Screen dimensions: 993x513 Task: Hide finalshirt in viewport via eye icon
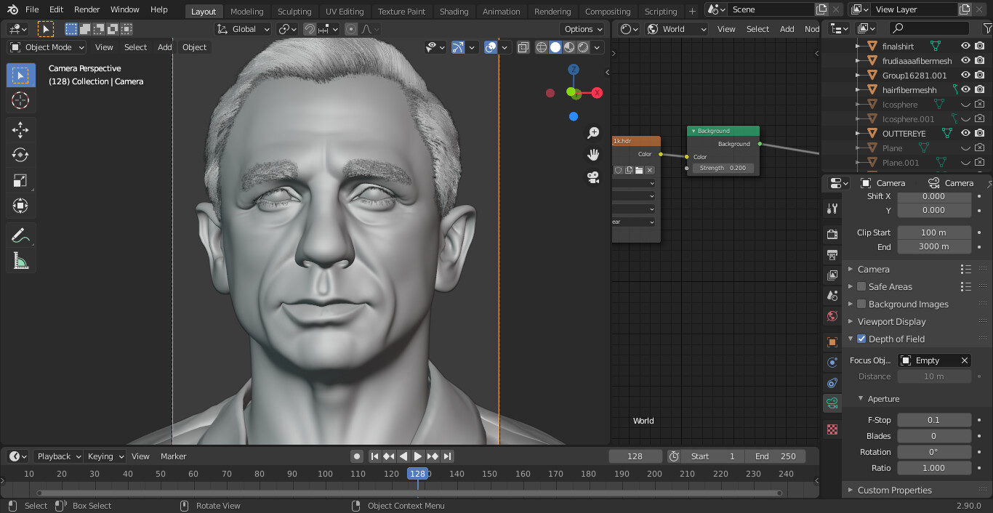click(965, 46)
